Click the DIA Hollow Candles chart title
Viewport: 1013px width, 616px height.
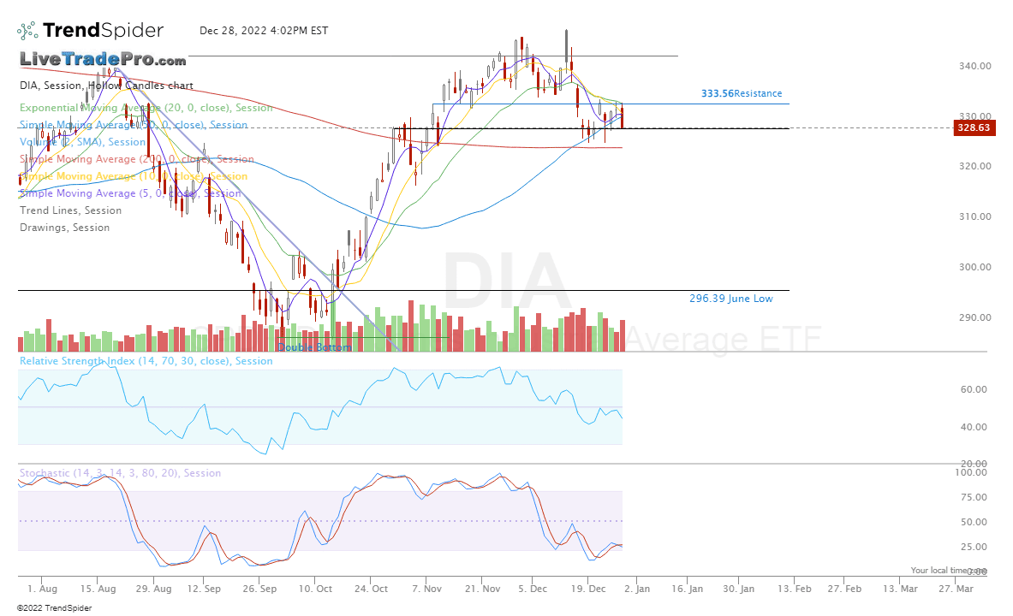[105, 85]
